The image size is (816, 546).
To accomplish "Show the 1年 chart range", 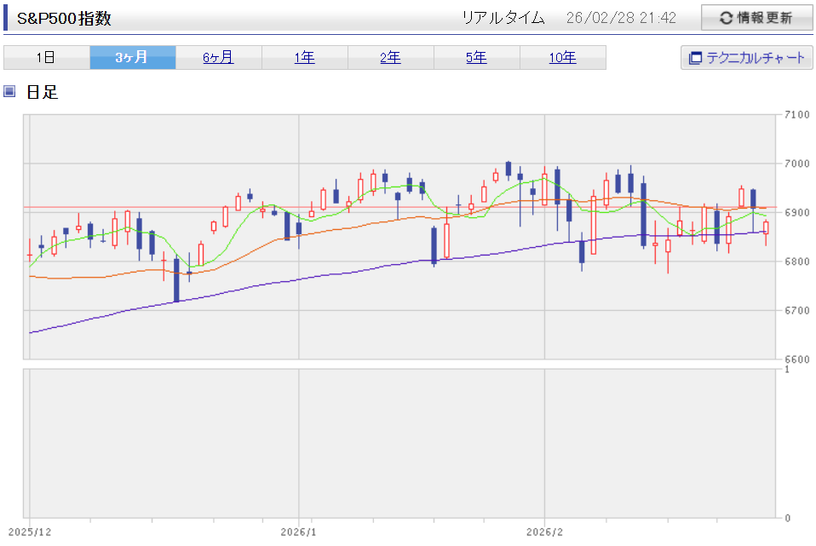I will point(304,58).
